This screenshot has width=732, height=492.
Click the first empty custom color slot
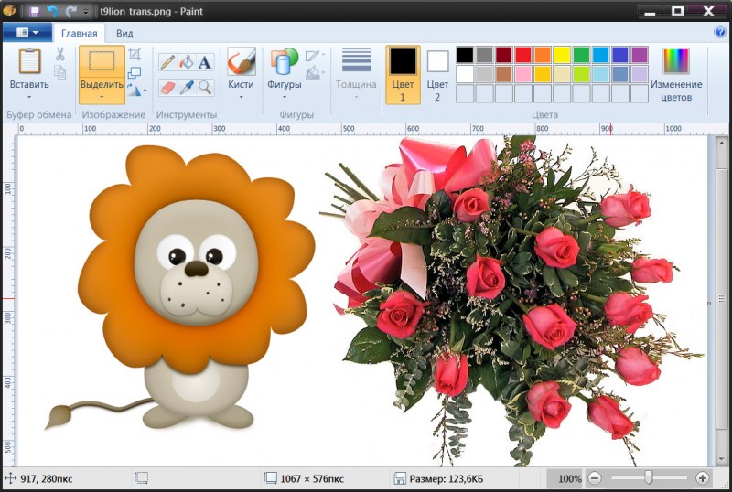(x=465, y=93)
